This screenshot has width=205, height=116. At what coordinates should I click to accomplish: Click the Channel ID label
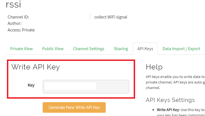coord(18,17)
